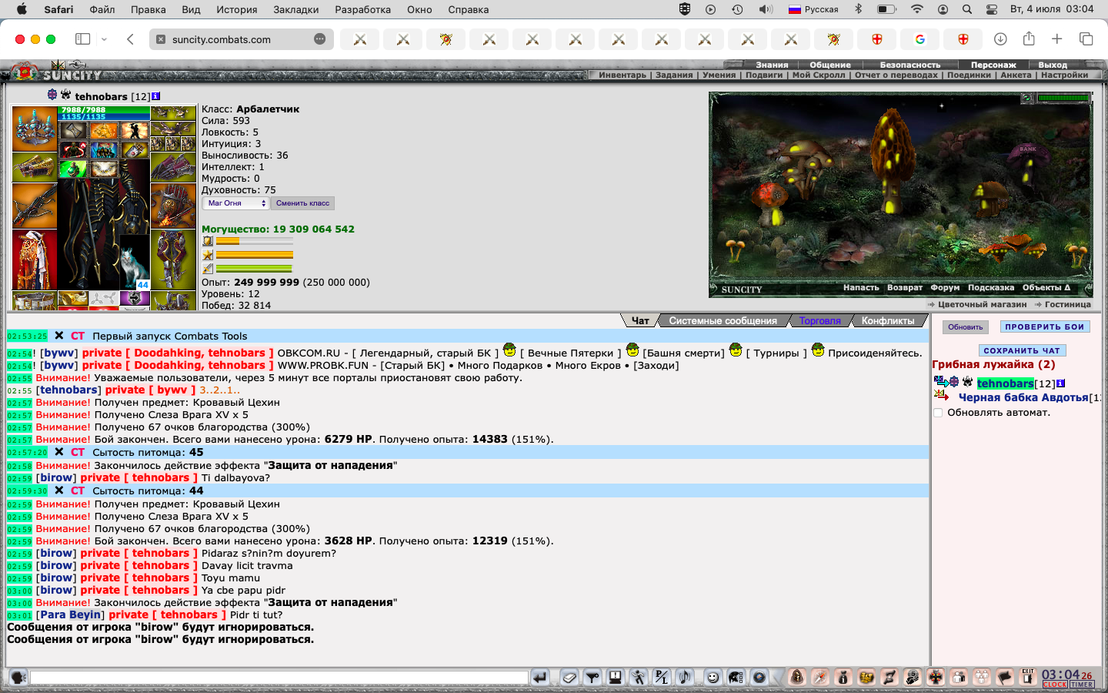
Task: Click the computer alert system messages icon
Action: coord(616,678)
